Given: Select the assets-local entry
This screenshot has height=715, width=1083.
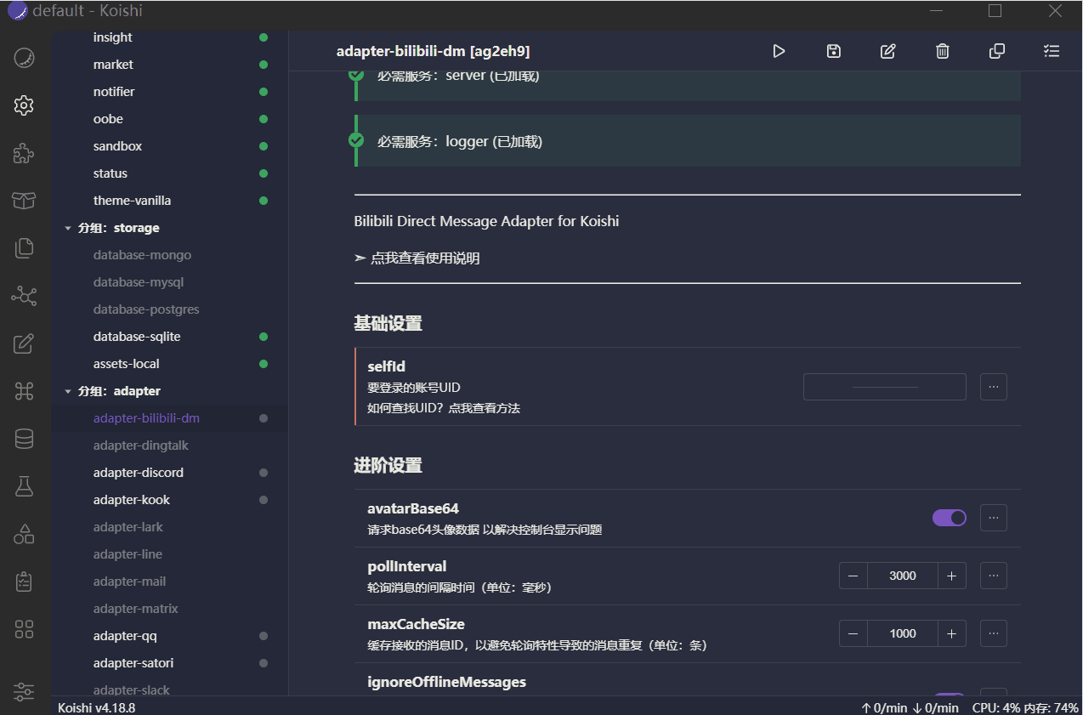Looking at the screenshot, I should 169,364.
